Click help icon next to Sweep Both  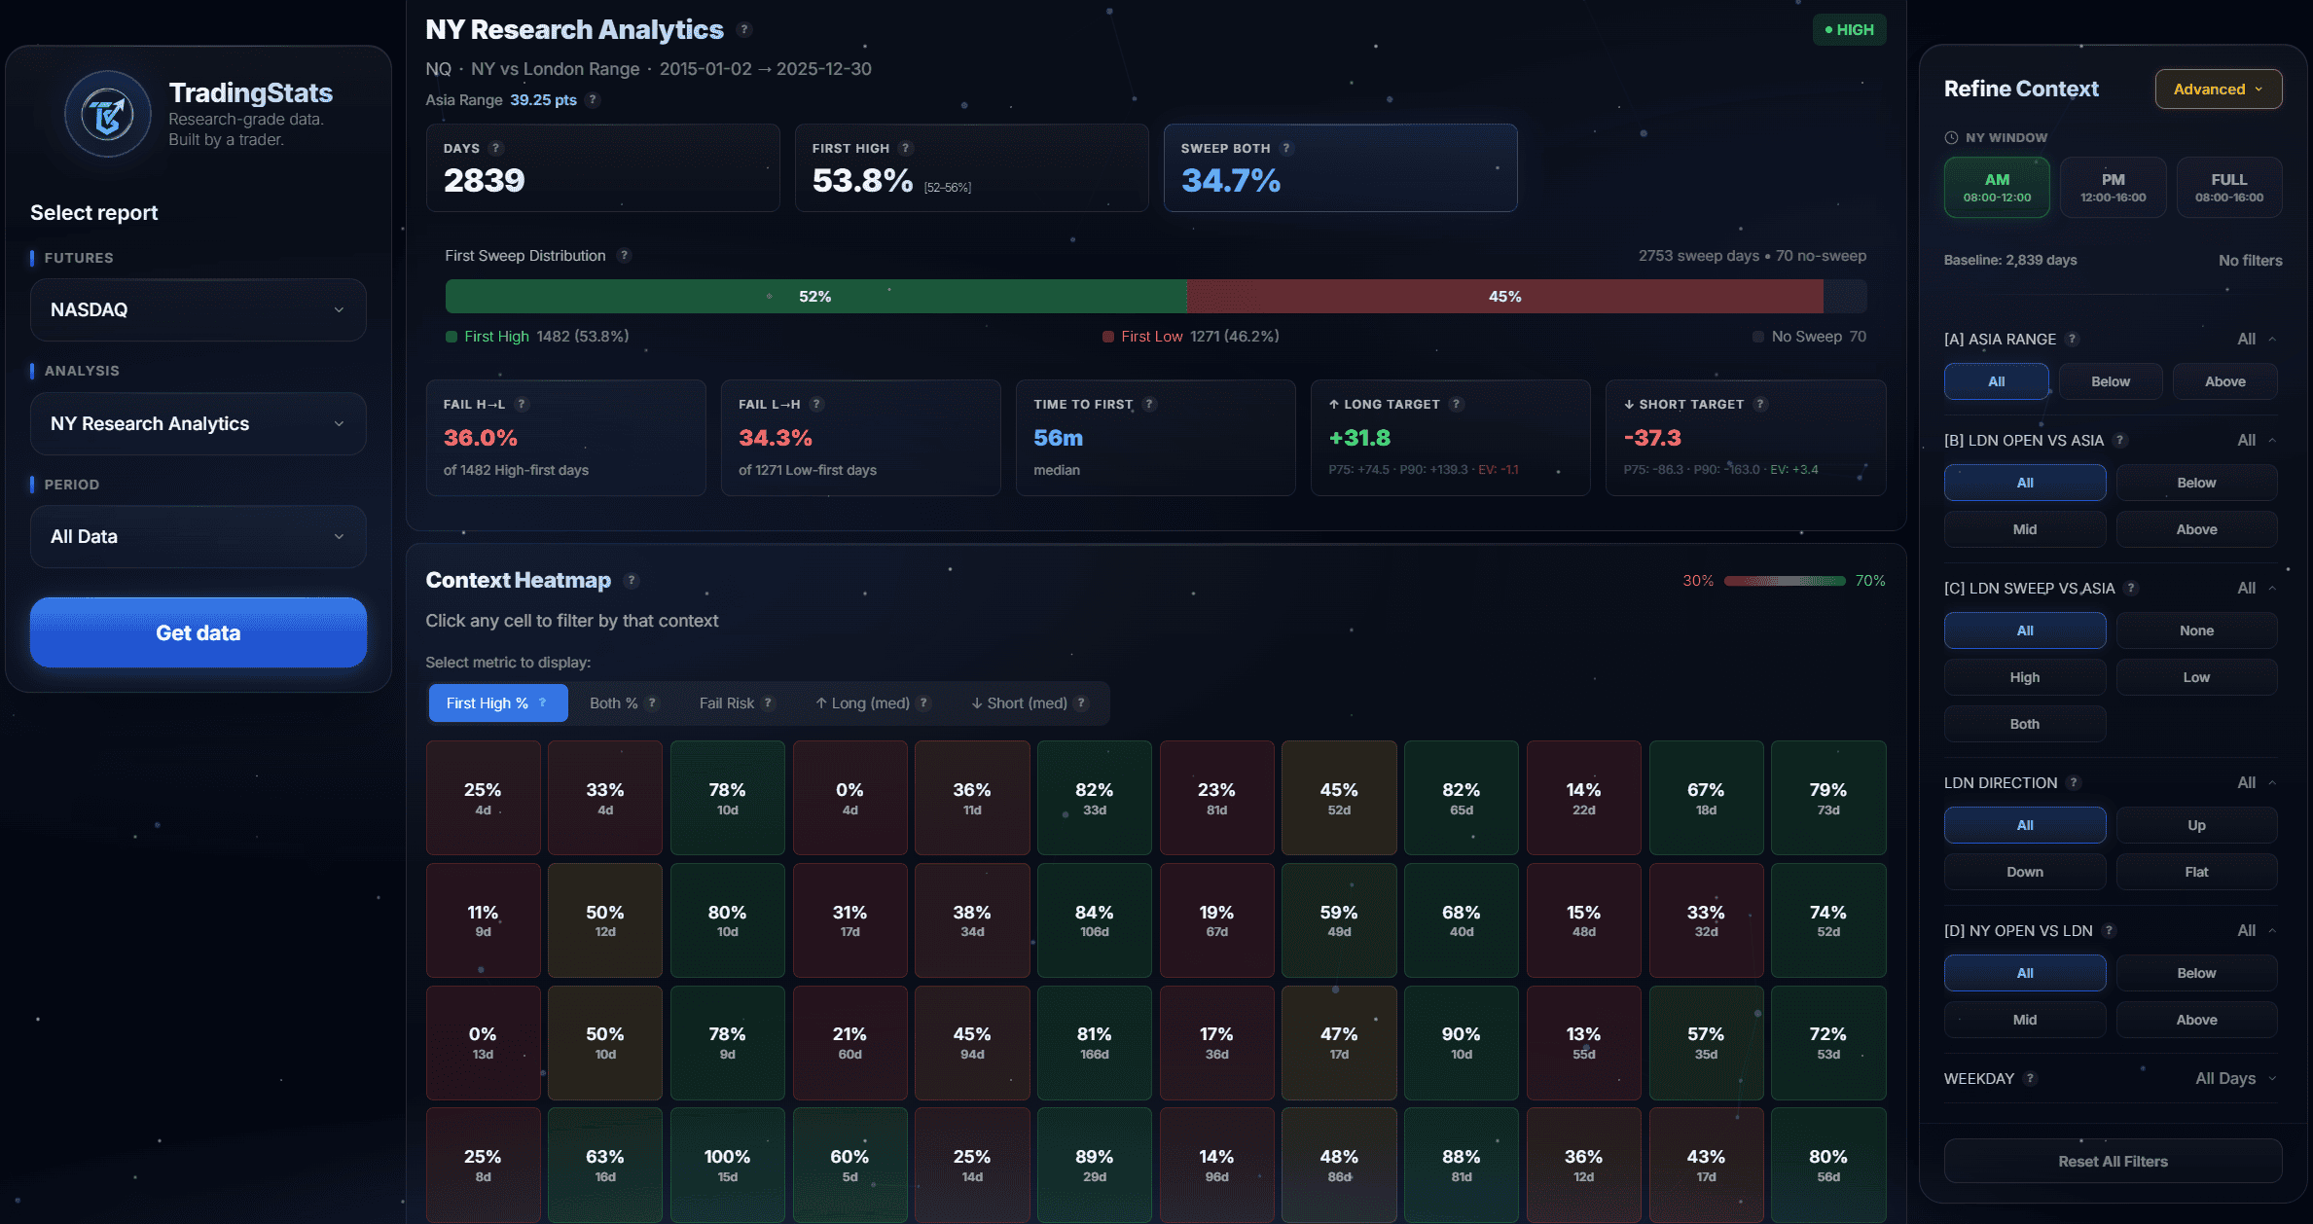click(1286, 148)
